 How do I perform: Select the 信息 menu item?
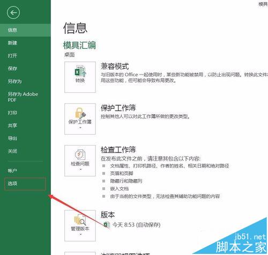pos(25,30)
